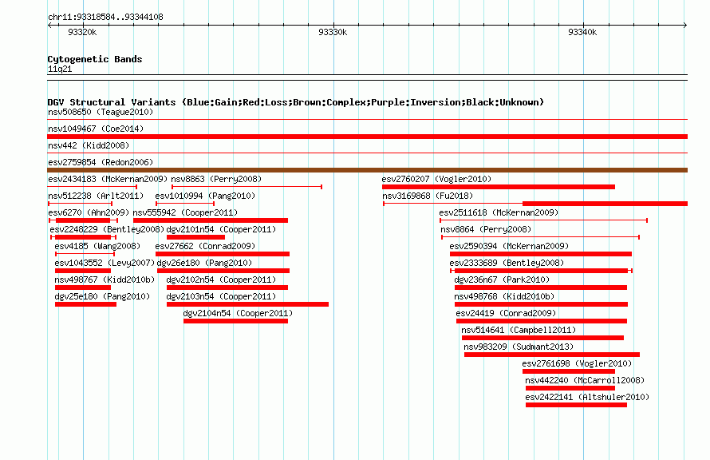The image size is (710, 460).
Task: Click esv1043552 (Levy2007) label
Action: [x=105, y=263]
